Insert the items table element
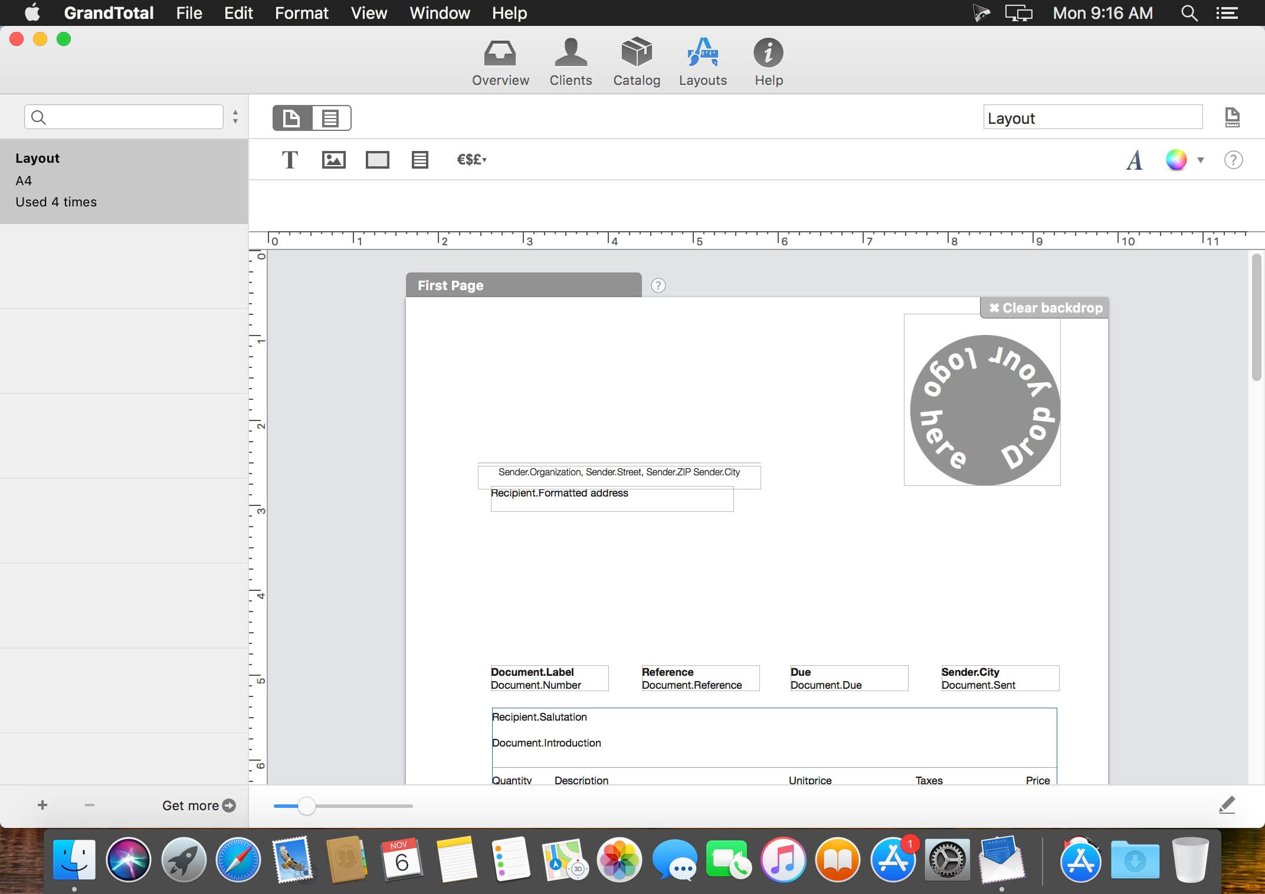Viewport: 1265px width, 894px height. pyautogui.click(x=420, y=160)
